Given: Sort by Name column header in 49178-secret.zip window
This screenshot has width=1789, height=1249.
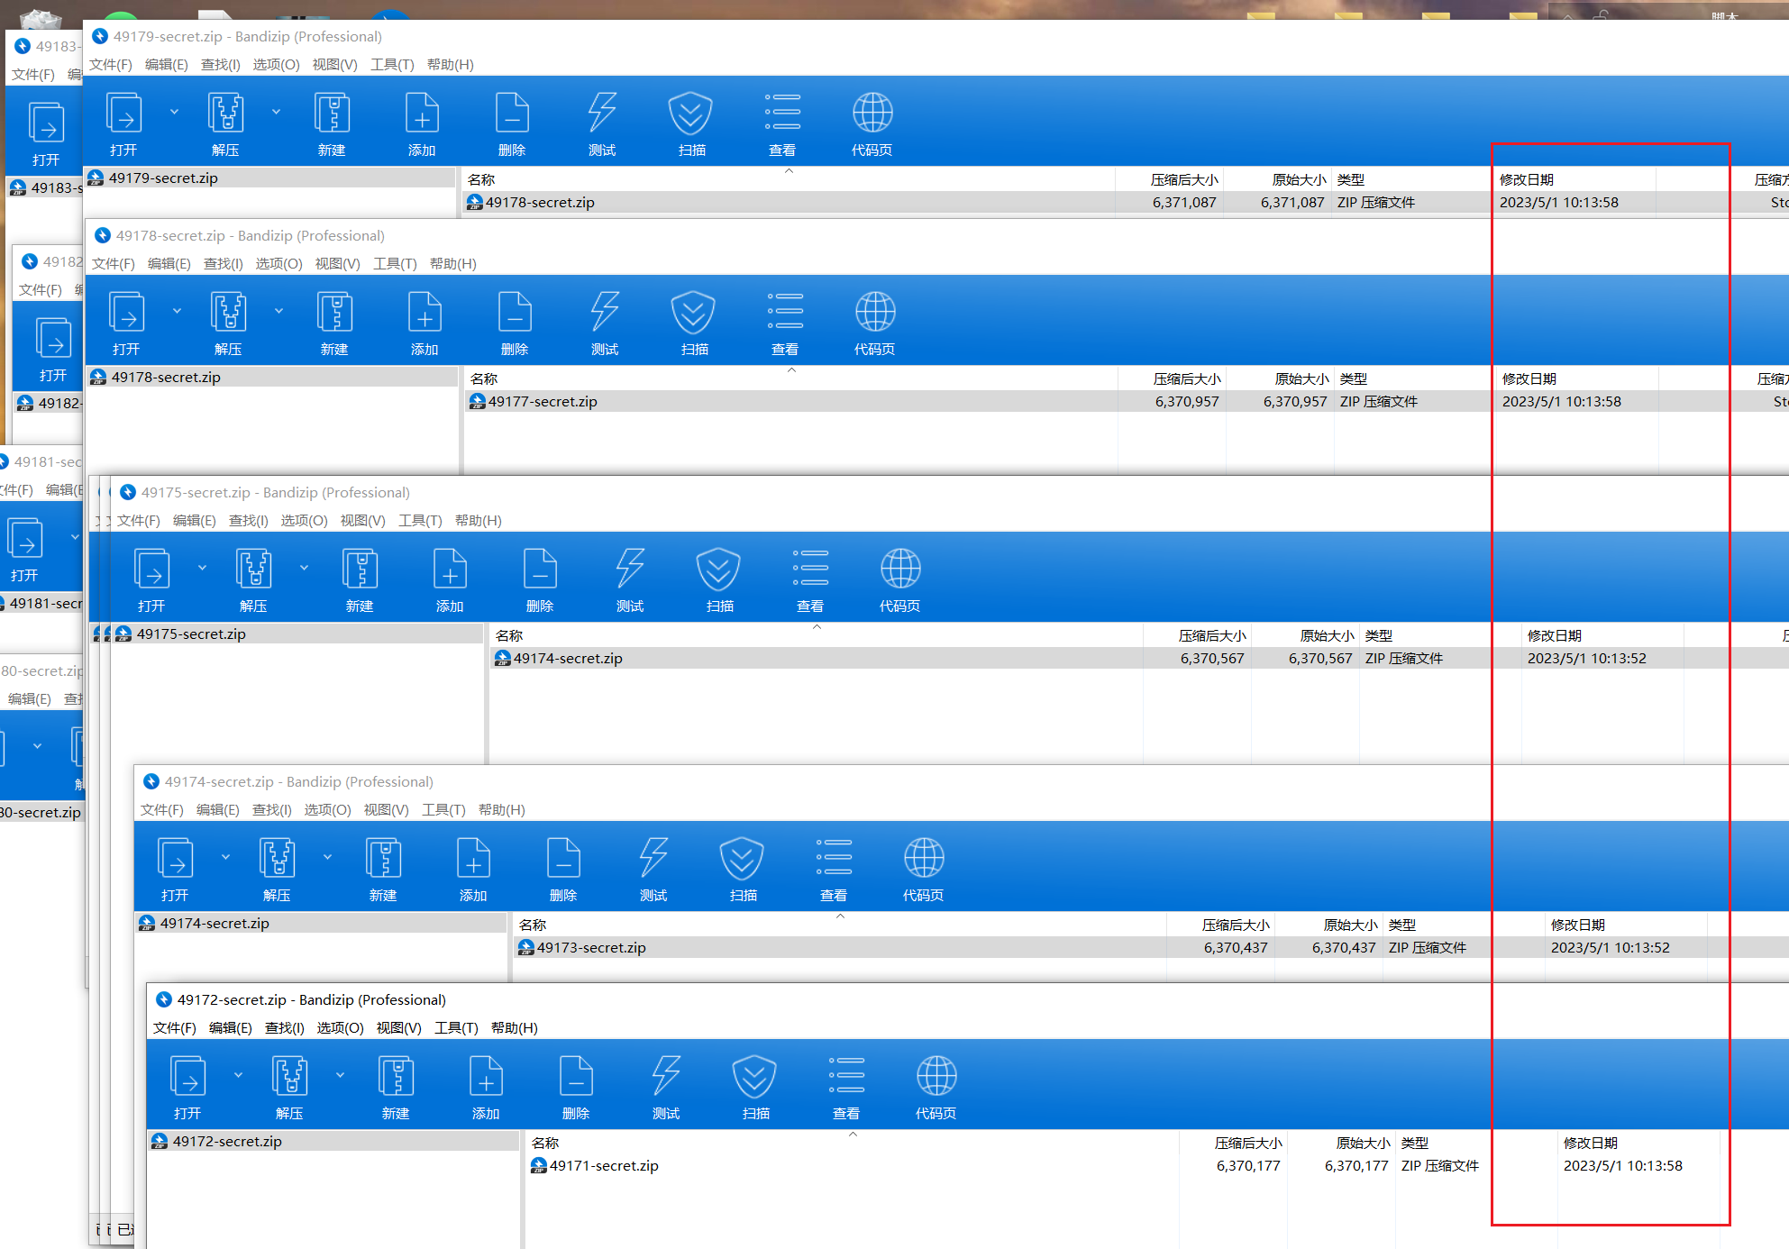Looking at the screenshot, I should (x=484, y=379).
